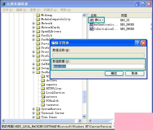
Task: Click the tree pane scroll left arrow
Action: point(4,121)
